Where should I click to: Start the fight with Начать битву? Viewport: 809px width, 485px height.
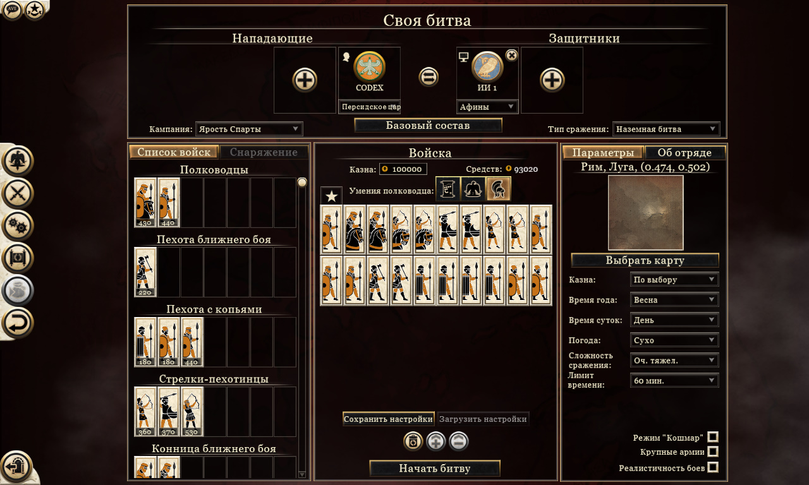click(435, 469)
